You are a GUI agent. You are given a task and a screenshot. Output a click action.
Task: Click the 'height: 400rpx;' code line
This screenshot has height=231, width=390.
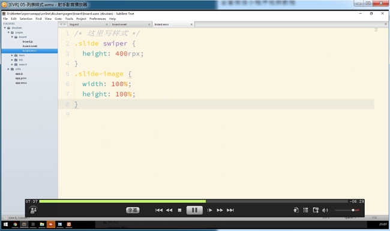pyautogui.click(x=113, y=54)
